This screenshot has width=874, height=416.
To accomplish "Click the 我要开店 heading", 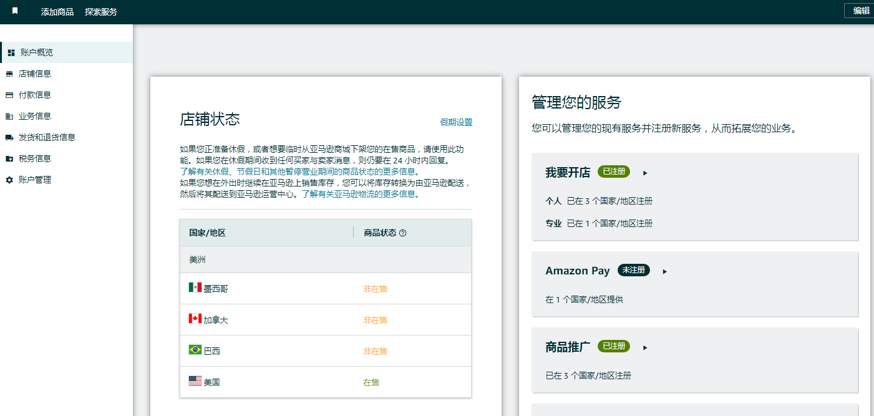I will [x=568, y=173].
